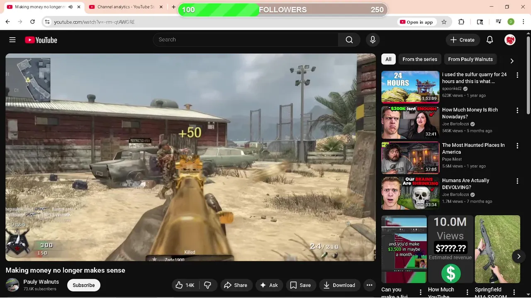
Task: Go to the YouTube home logo
Action: tap(41, 40)
